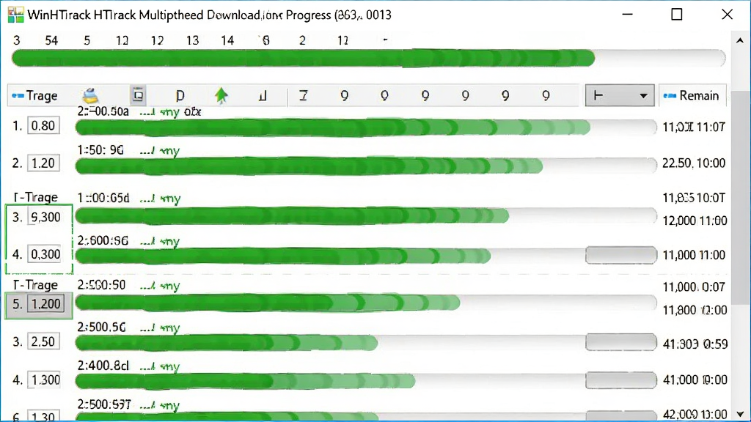
Task: Click the number 14 above the top progress bar
Action: pyautogui.click(x=227, y=41)
